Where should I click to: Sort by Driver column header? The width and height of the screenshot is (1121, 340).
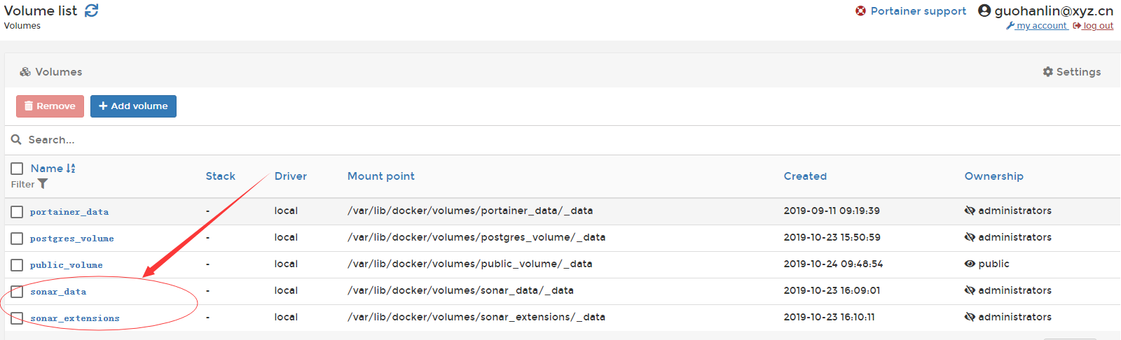[x=291, y=176]
